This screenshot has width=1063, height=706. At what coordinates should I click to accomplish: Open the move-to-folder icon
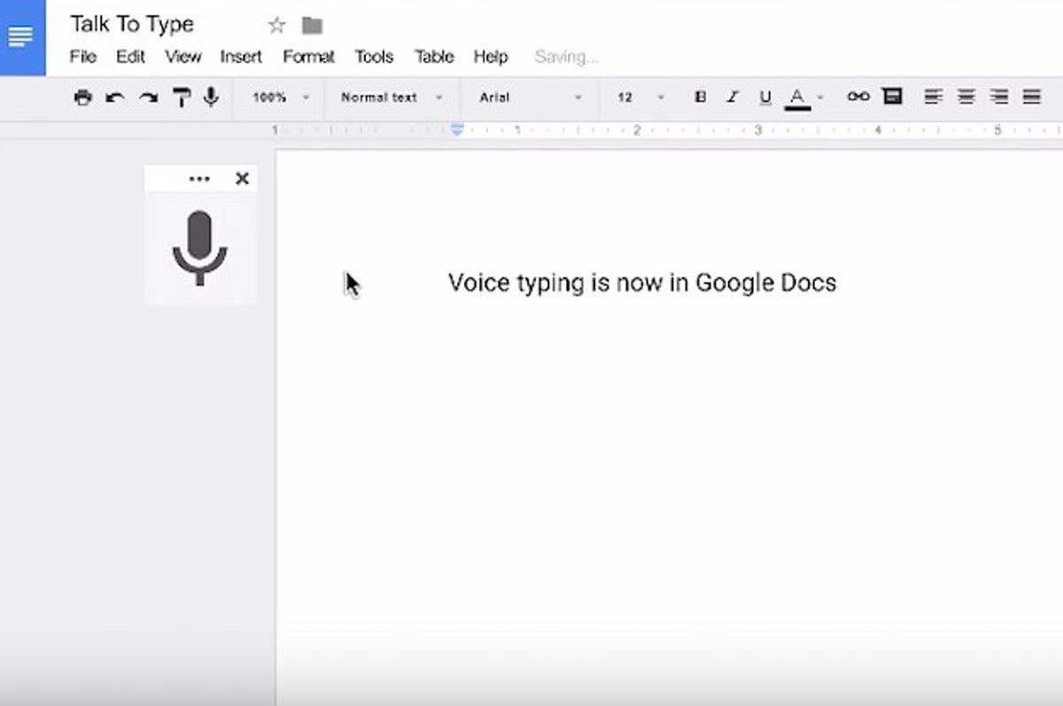[x=312, y=26]
